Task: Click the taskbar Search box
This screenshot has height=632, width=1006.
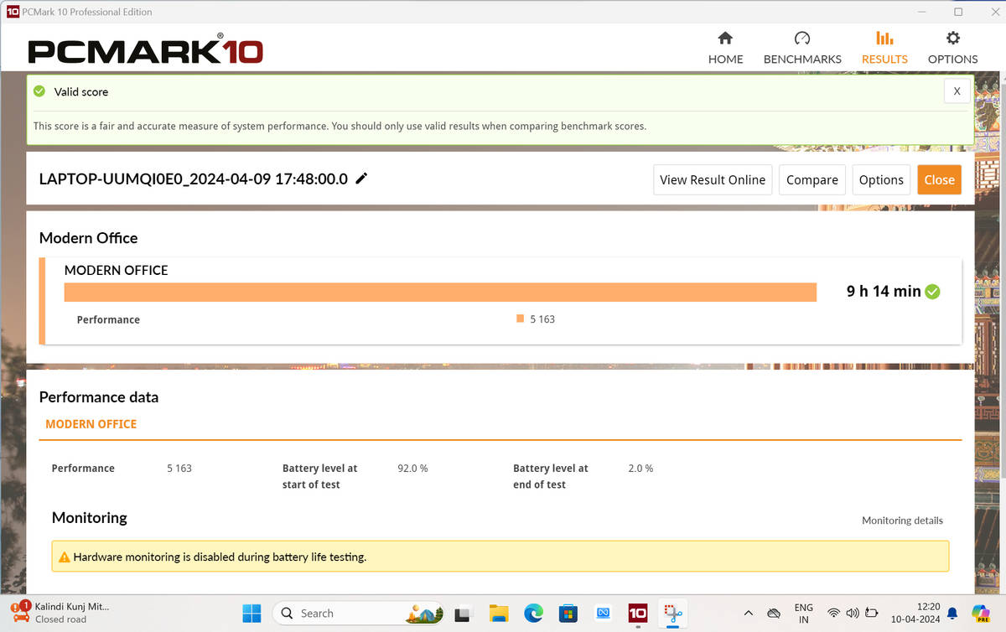Action: click(360, 613)
